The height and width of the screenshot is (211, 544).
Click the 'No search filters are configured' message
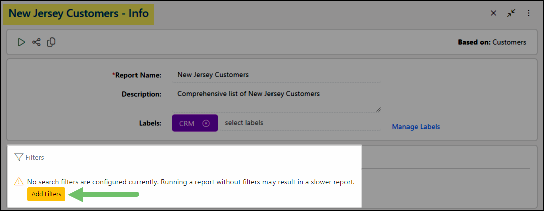pos(191,182)
